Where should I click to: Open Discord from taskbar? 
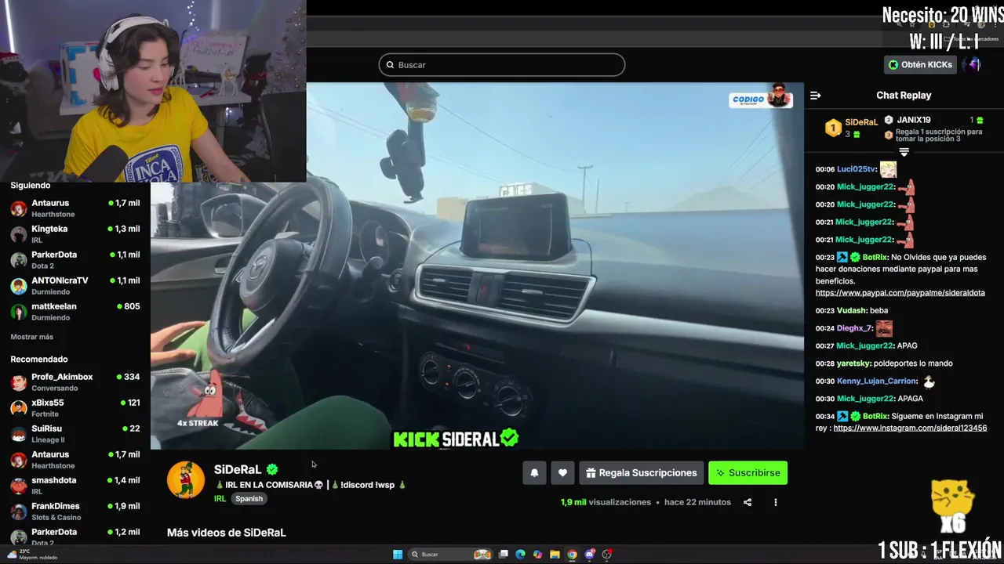[x=590, y=555]
